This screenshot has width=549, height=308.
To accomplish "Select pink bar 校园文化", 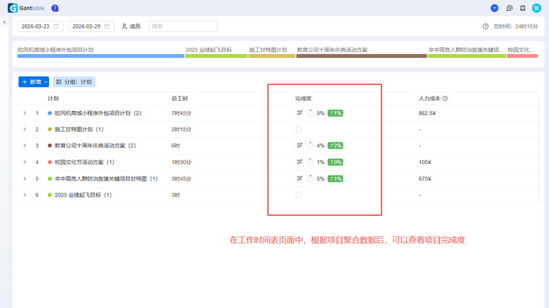I will coord(523,56).
